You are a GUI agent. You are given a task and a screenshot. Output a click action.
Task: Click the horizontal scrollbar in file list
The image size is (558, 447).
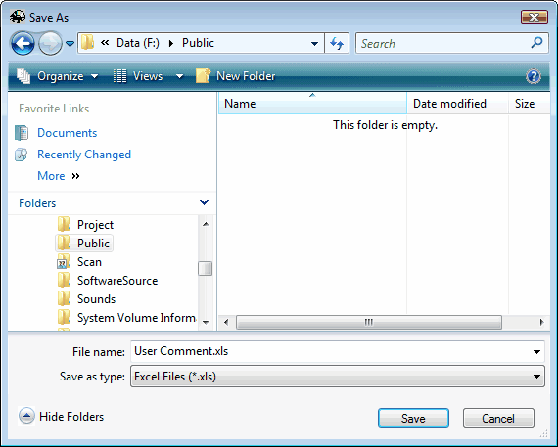369,322
